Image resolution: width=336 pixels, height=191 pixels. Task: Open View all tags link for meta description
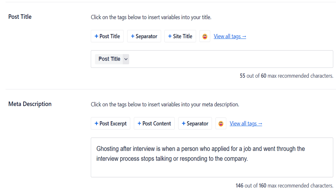click(x=246, y=124)
